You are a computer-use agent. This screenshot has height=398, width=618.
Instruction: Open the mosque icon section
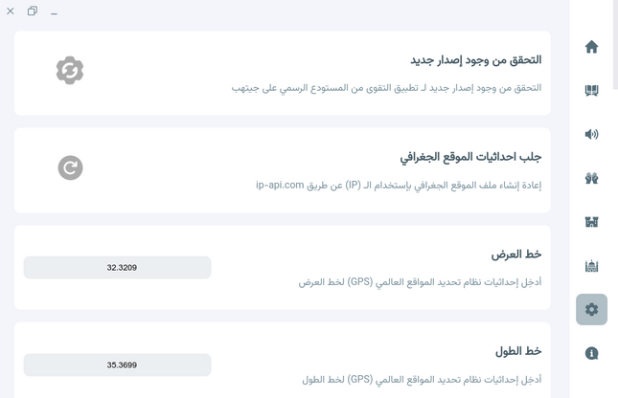(591, 266)
